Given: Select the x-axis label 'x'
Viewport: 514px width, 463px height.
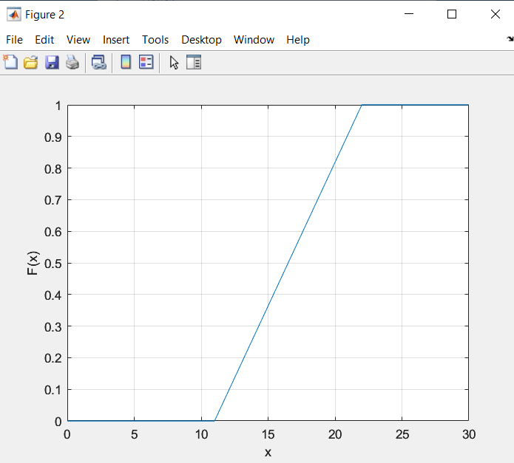Looking at the screenshot, I should (268, 452).
